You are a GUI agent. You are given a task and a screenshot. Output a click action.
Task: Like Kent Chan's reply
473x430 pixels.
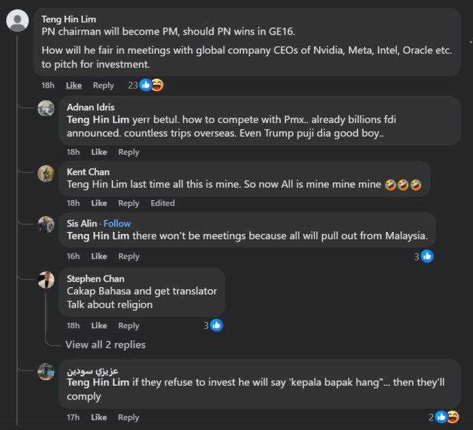pyautogui.click(x=99, y=203)
